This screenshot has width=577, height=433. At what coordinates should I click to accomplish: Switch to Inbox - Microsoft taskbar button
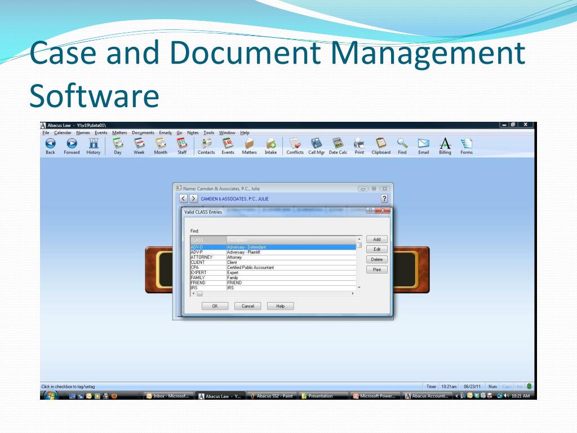[x=168, y=396]
